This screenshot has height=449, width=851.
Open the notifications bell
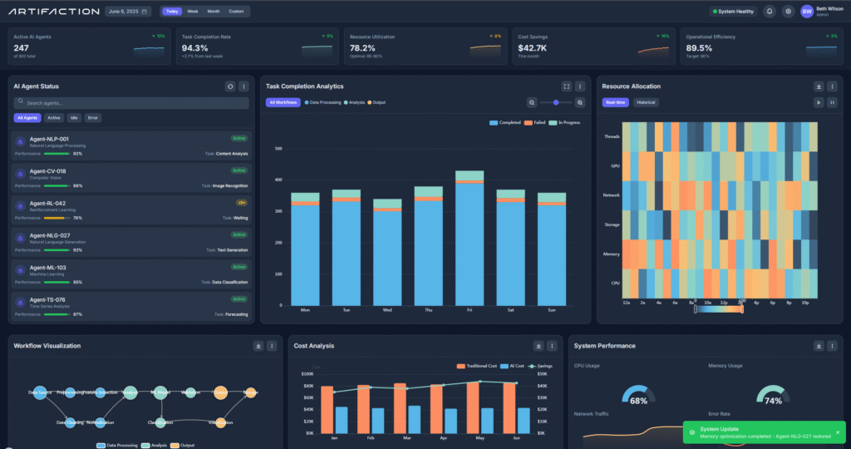pyautogui.click(x=770, y=12)
